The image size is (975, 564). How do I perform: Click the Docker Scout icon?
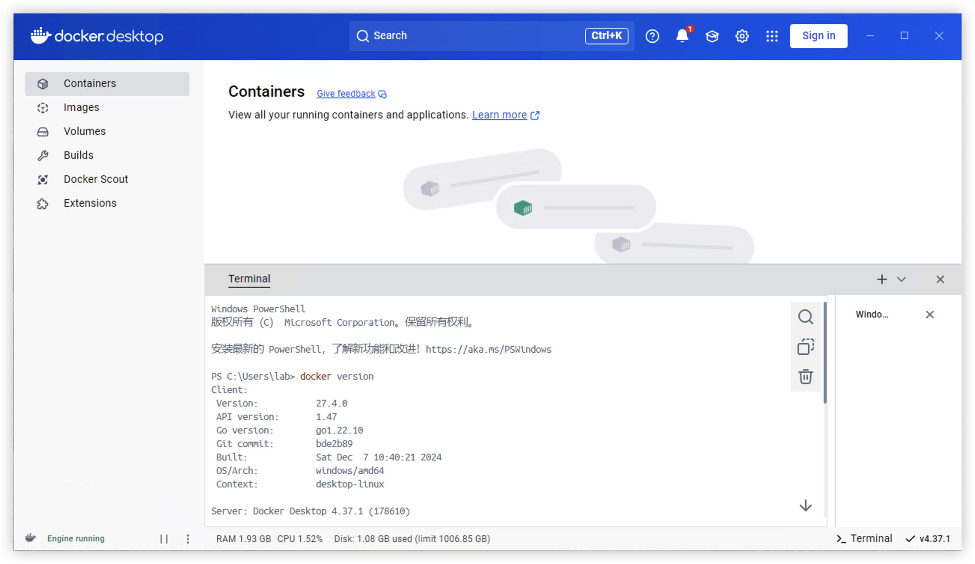43,180
